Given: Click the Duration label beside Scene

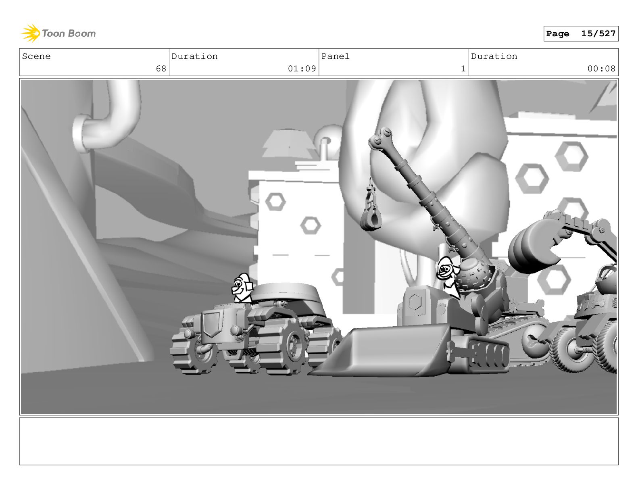Looking at the screenshot, I should [x=194, y=56].
